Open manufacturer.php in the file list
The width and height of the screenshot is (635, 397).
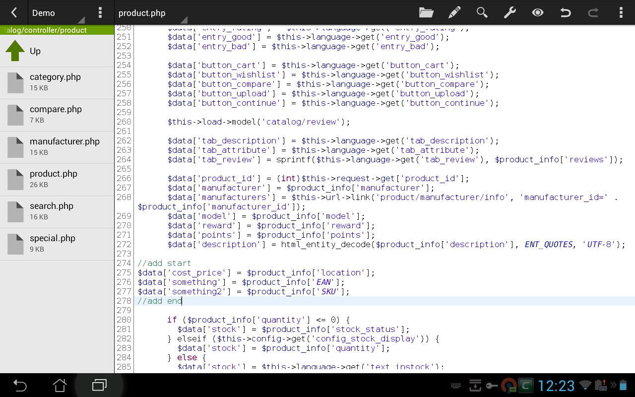57,147
